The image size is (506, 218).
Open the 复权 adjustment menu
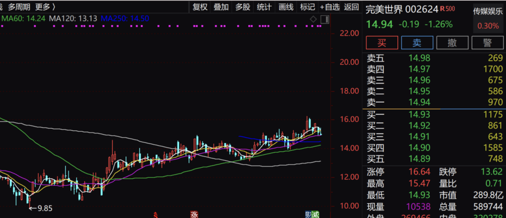click(x=200, y=7)
